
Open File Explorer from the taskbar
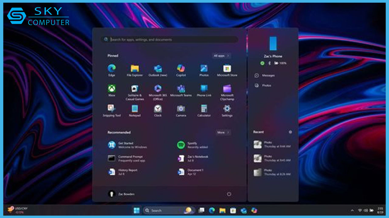pos(222,210)
